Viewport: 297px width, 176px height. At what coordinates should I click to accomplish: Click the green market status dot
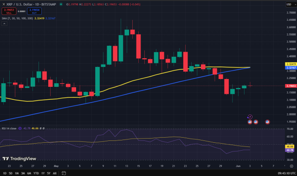61,4
